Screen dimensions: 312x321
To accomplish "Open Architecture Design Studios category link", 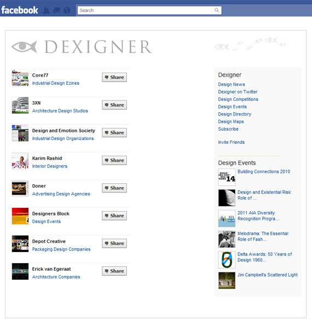I will (60, 111).
